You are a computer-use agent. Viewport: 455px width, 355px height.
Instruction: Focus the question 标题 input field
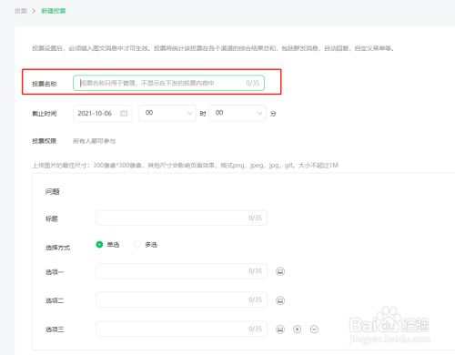181,218
